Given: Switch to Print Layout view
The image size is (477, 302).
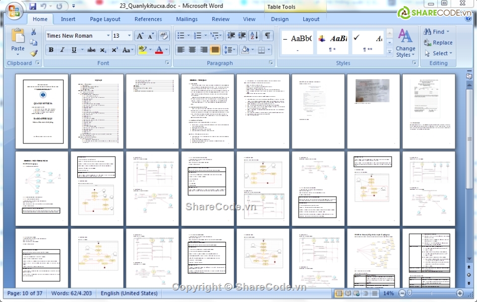Looking at the screenshot, I should point(338,293).
